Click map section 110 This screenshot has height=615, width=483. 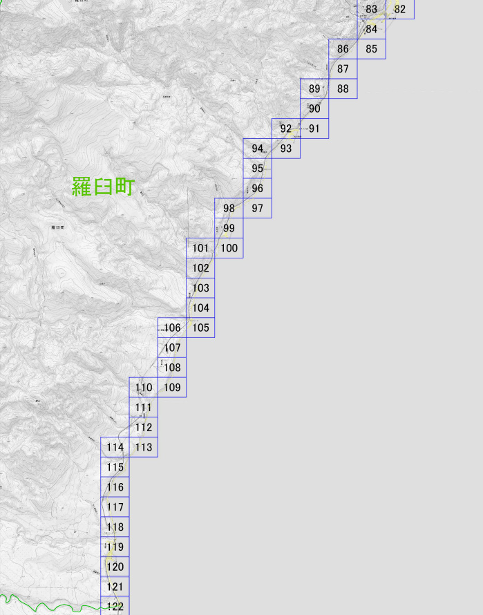click(144, 388)
